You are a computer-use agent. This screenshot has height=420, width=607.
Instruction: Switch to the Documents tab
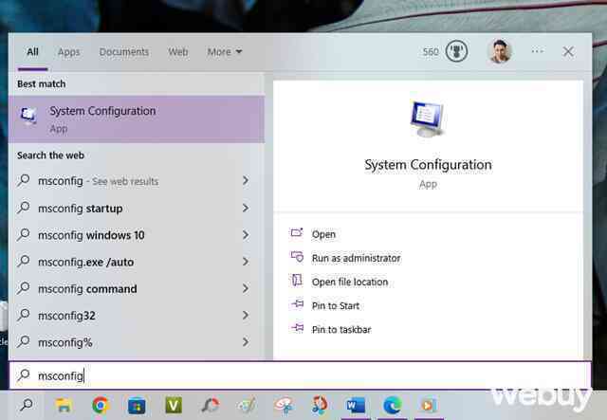coord(124,52)
